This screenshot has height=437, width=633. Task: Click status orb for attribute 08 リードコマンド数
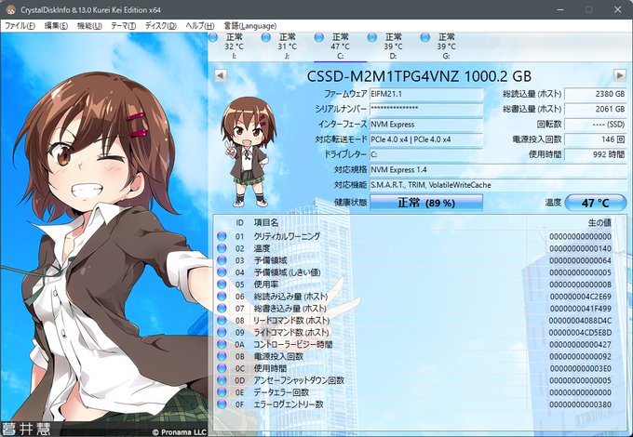(x=222, y=320)
